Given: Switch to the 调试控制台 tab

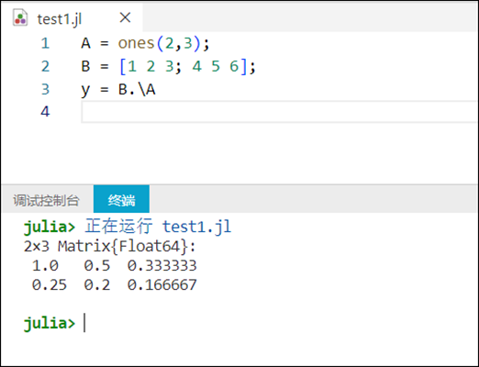Looking at the screenshot, I should [x=46, y=200].
